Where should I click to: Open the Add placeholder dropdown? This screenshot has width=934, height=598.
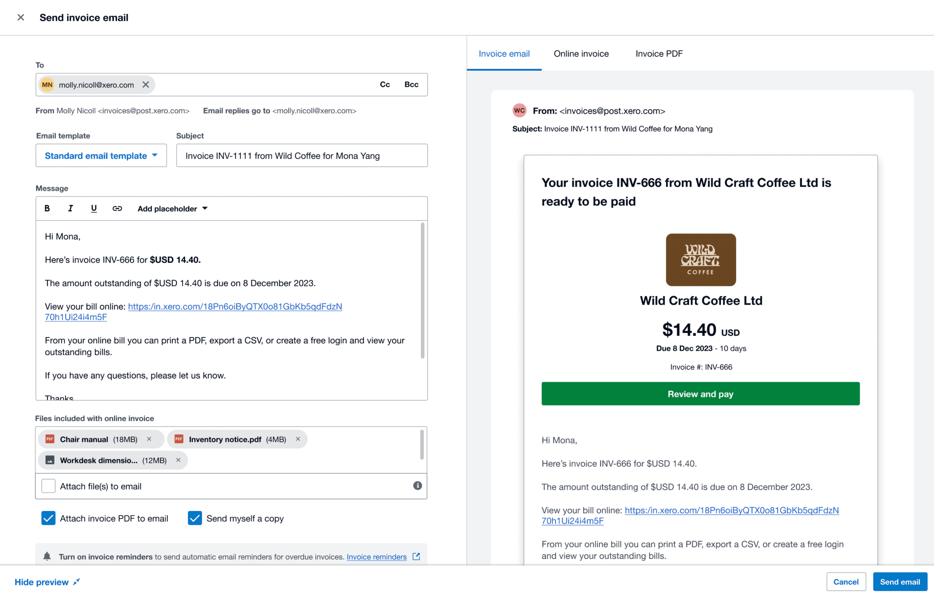point(172,208)
